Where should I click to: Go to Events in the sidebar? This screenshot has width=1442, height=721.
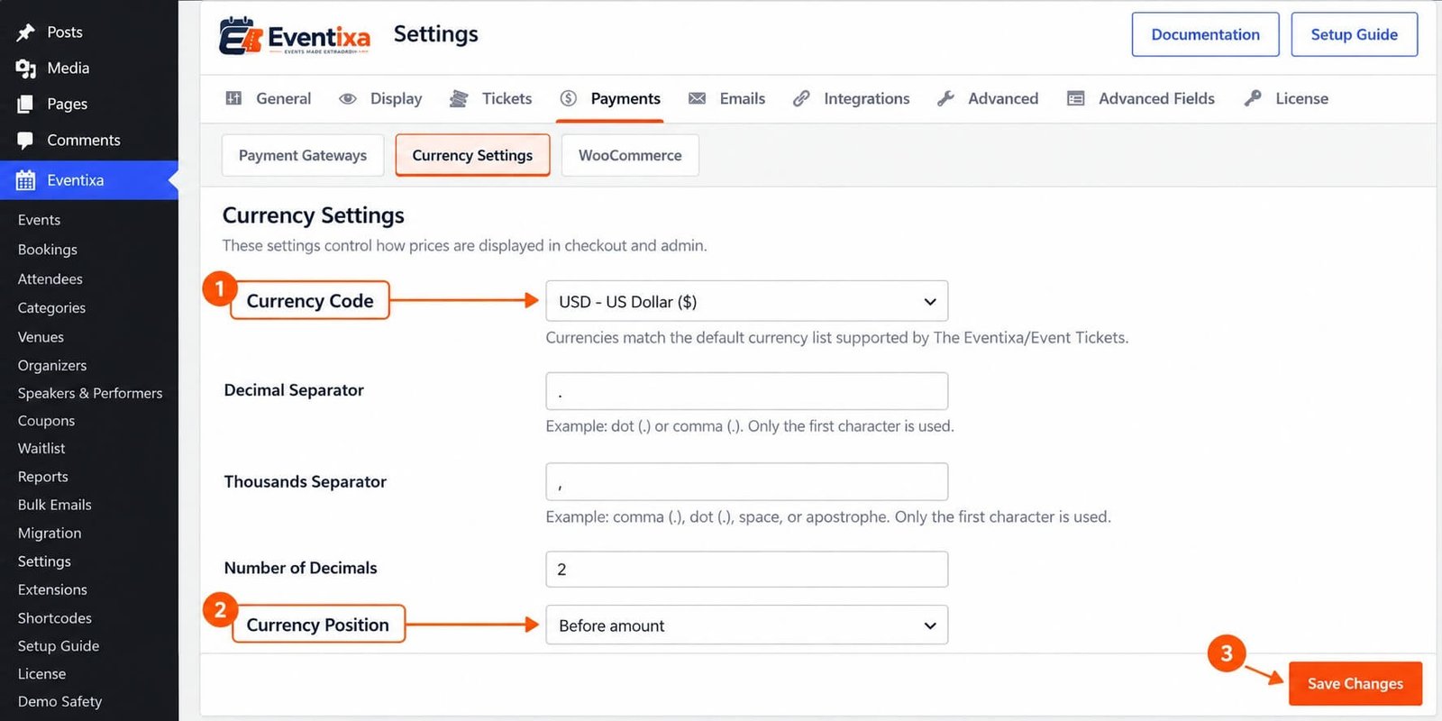[39, 220]
